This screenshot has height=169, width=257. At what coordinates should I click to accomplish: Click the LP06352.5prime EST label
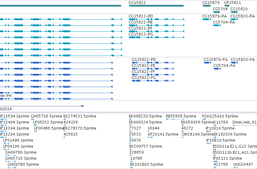pos(48,122)
